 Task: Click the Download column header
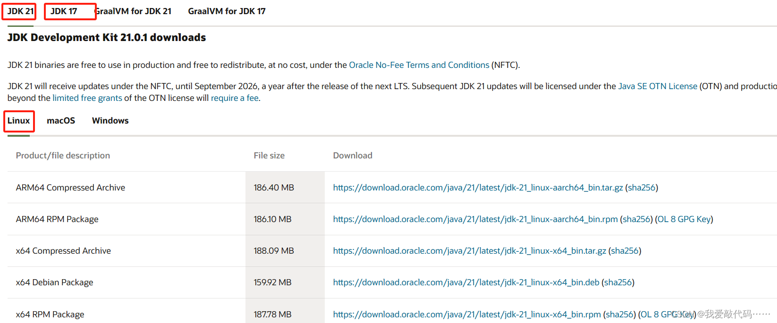click(353, 156)
